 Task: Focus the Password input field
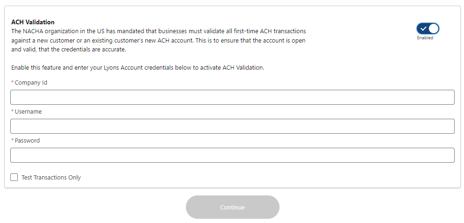pyautogui.click(x=232, y=155)
